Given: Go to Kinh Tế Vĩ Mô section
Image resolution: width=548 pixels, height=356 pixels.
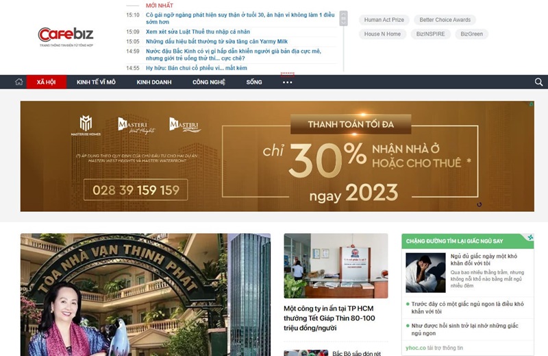Looking at the screenshot, I should [96, 82].
